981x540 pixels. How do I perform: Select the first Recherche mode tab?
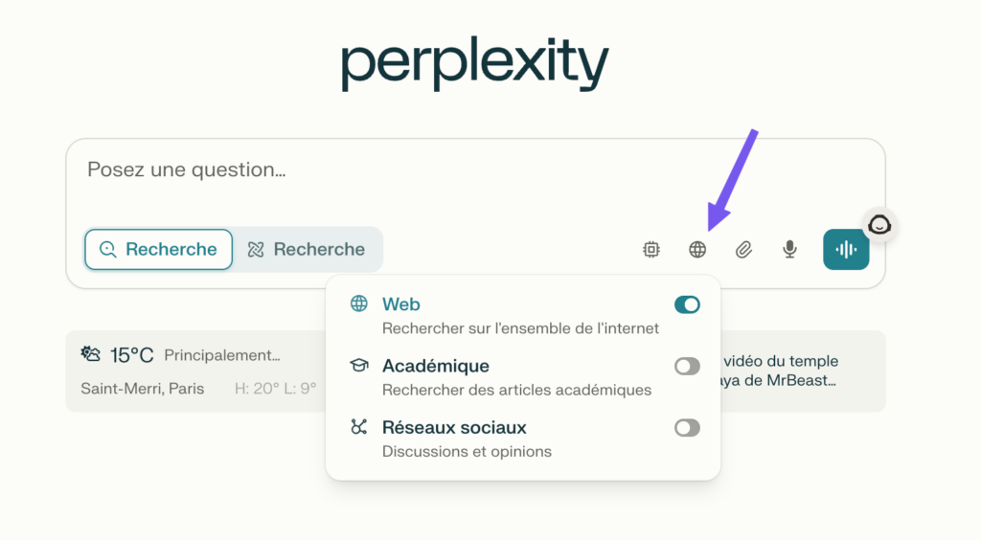159,250
